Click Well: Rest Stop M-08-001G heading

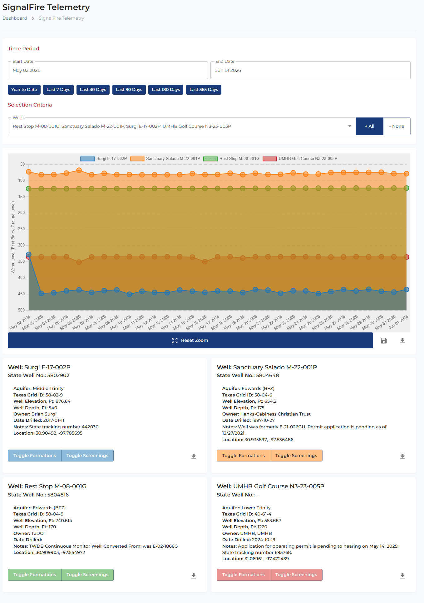point(47,486)
